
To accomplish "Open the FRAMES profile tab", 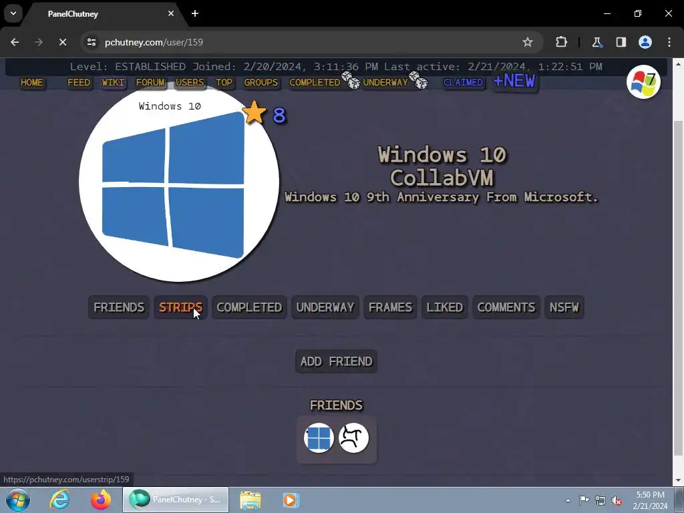I will (x=390, y=307).
